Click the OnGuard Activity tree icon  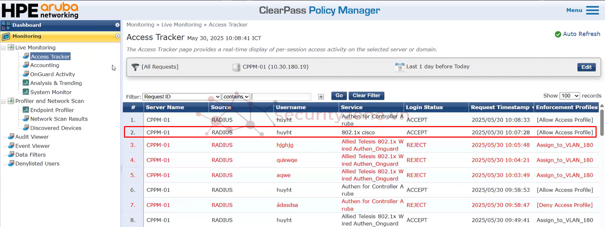(26, 74)
